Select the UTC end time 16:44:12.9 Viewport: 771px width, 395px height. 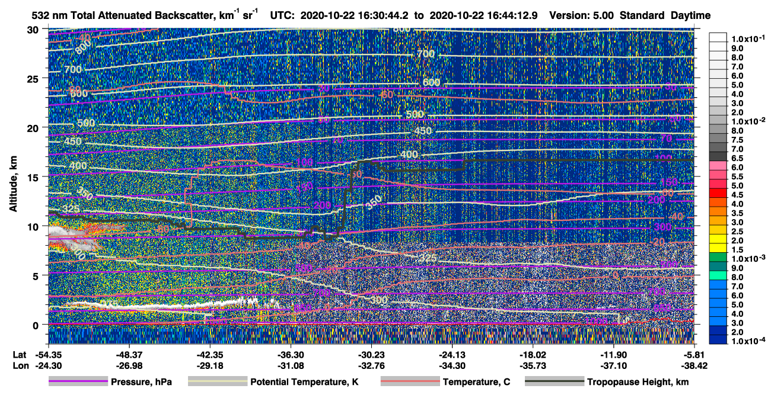[512, 16]
